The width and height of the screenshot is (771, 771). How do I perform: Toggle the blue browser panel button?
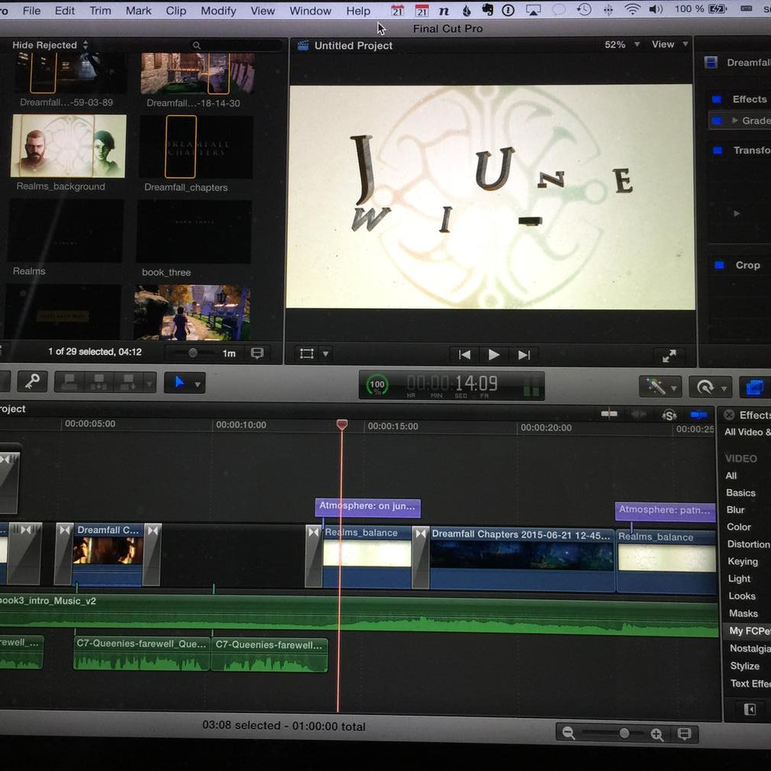tap(754, 388)
